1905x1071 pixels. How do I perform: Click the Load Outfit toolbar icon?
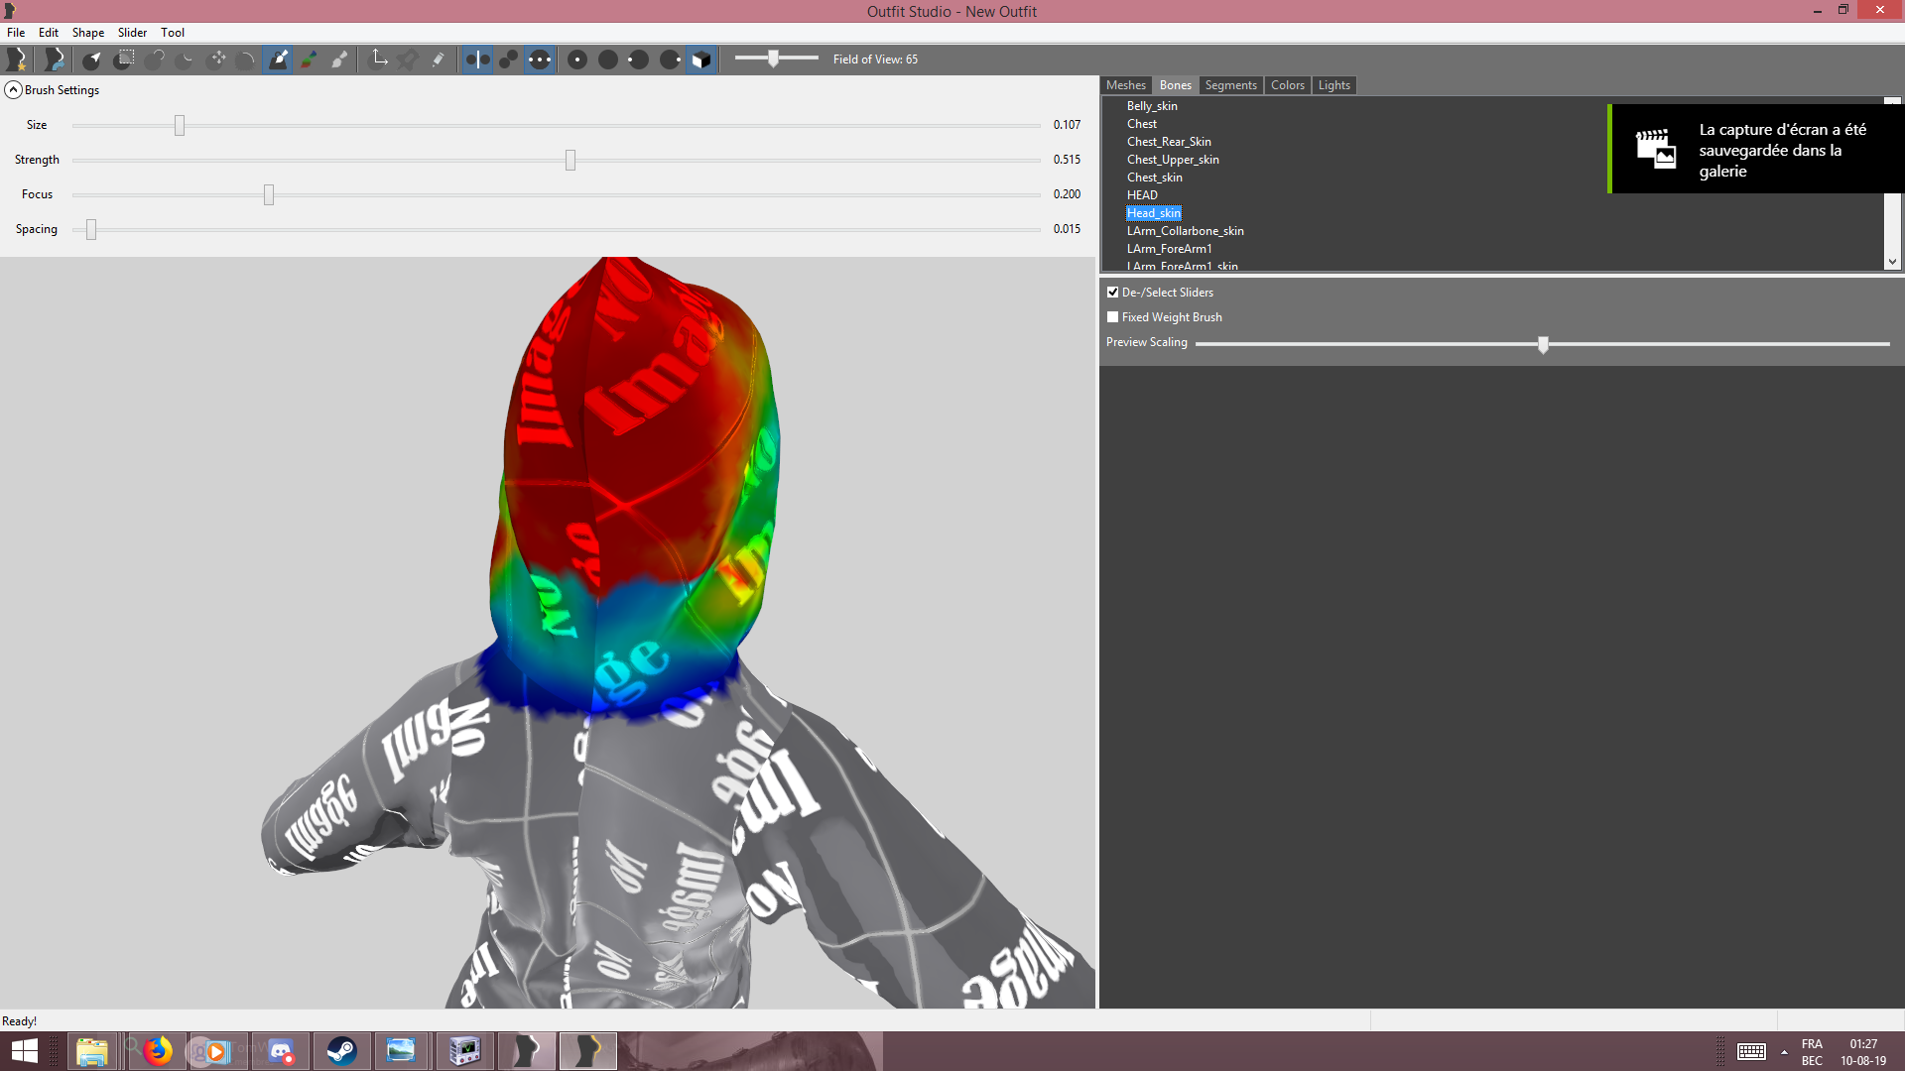[x=54, y=59]
